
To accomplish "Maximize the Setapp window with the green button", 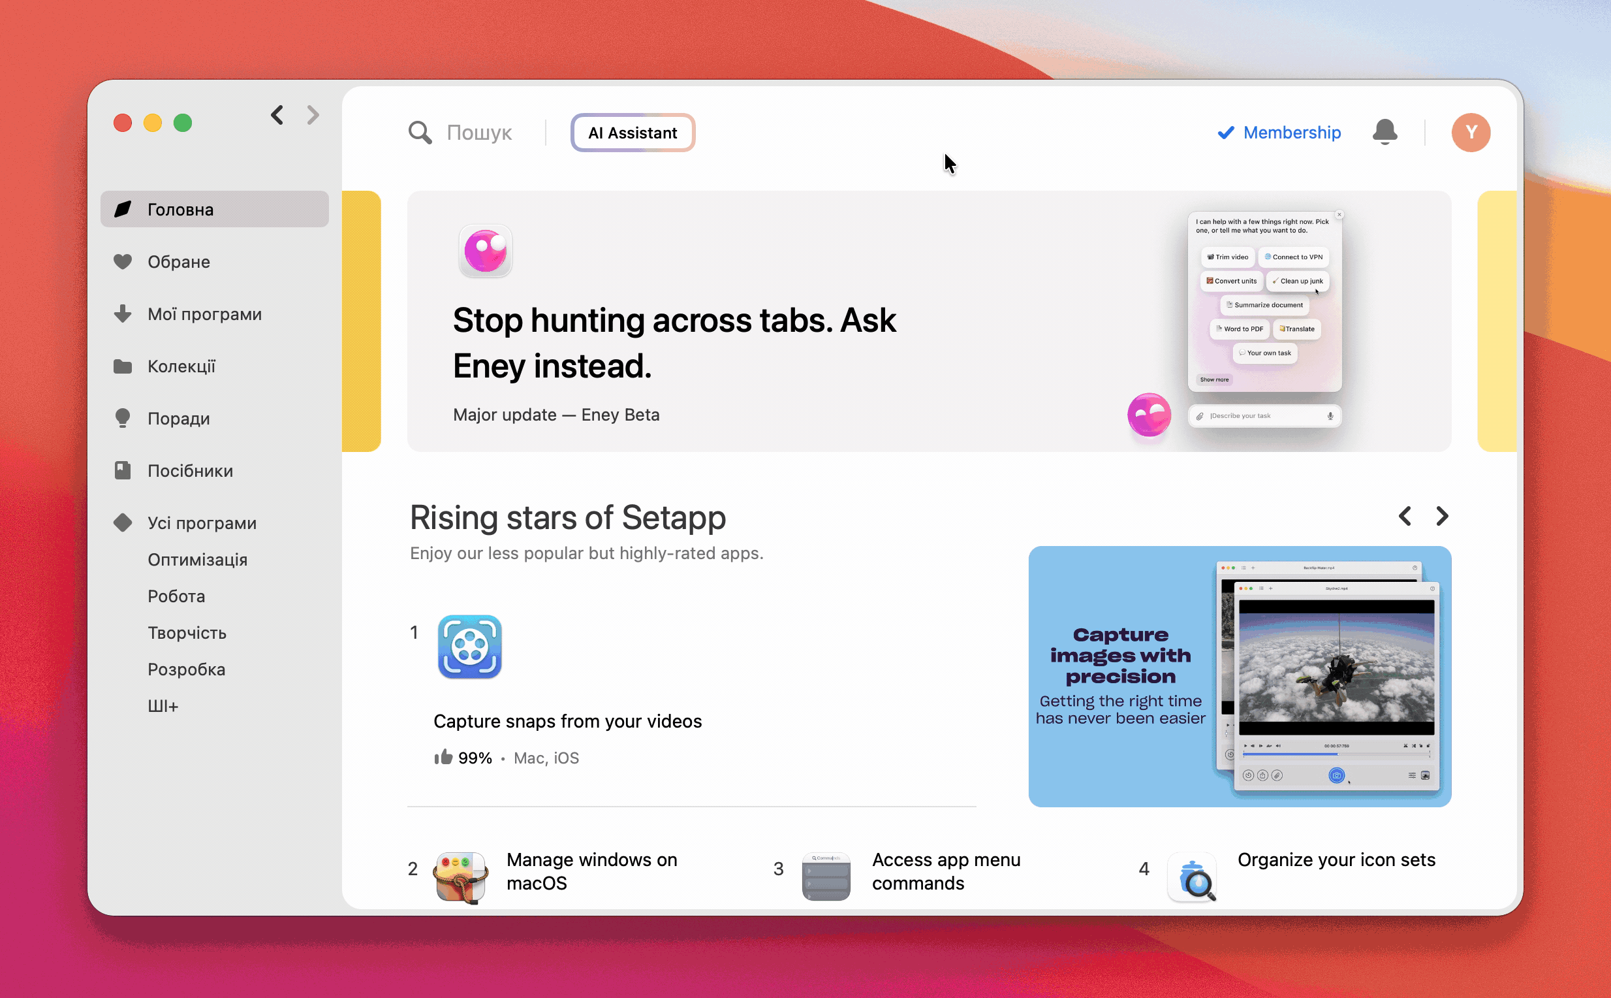I will (183, 123).
